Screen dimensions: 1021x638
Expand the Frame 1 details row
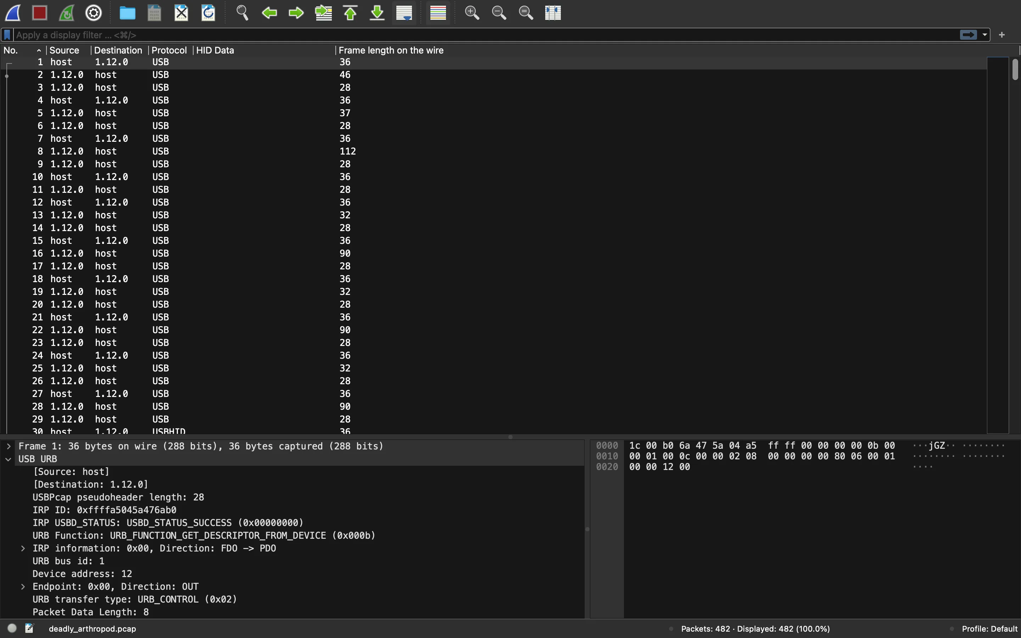9,446
